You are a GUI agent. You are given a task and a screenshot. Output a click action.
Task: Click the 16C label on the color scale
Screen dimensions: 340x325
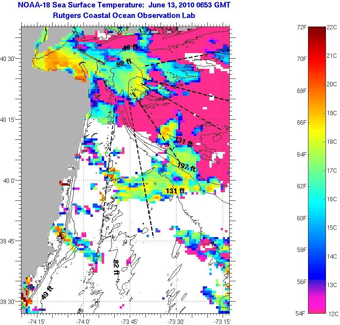[332, 199]
